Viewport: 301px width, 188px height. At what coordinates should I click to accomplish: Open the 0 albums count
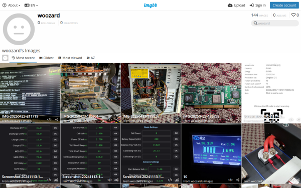pyautogui.click(x=280, y=15)
